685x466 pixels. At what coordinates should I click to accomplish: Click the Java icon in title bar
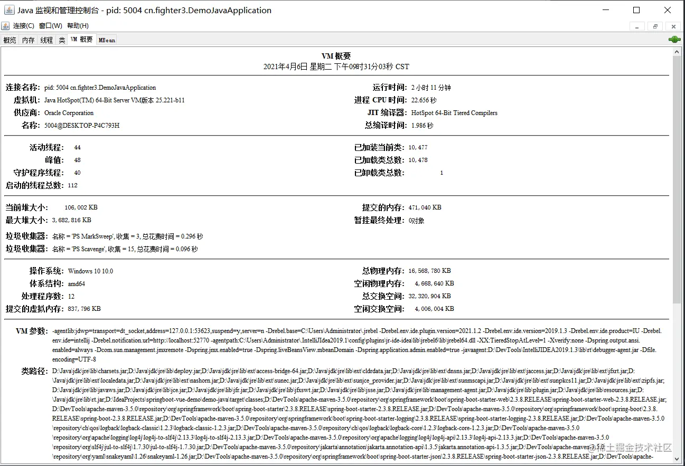pos(8,10)
